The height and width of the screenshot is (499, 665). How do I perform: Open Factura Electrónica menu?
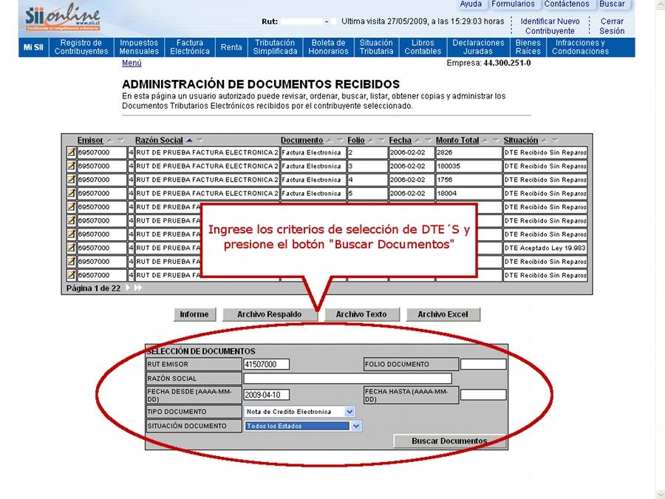coord(190,47)
